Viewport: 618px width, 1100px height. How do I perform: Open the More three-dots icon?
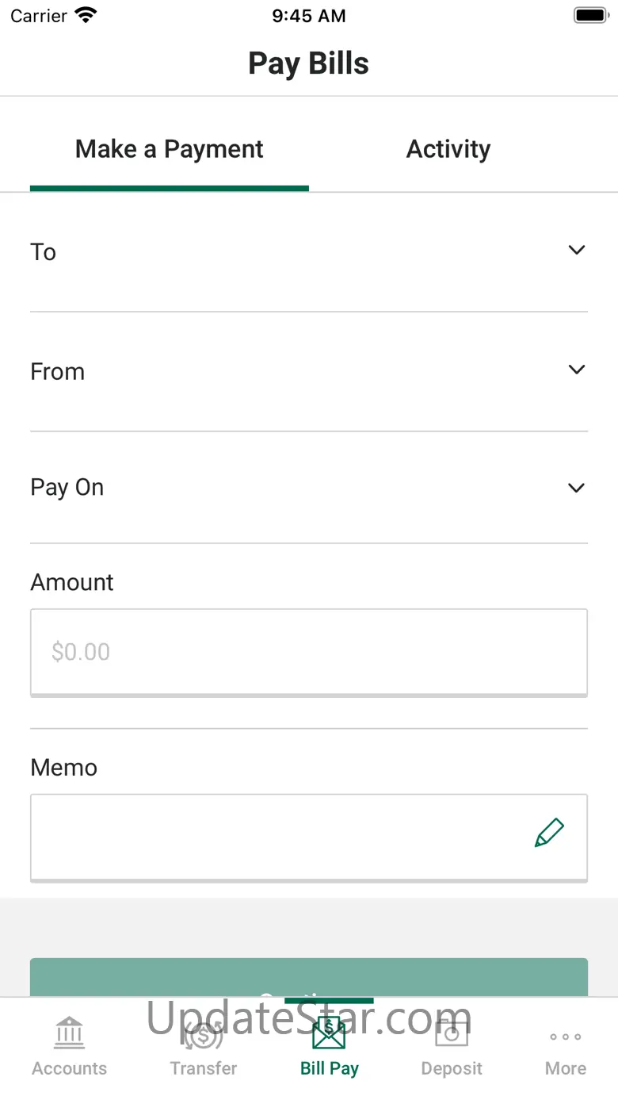[x=566, y=1037]
